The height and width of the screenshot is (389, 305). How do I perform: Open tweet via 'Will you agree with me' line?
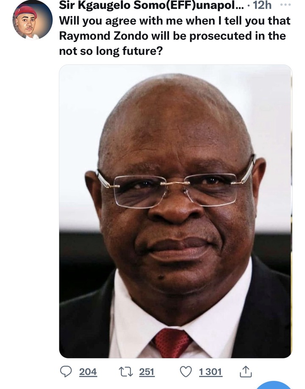pos(175,21)
